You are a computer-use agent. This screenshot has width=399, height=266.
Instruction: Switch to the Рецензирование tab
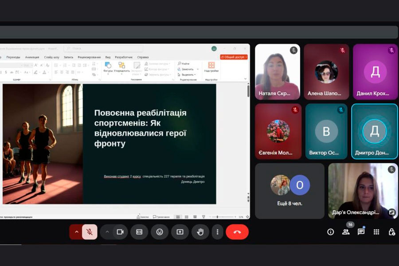[x=89, y=57]
